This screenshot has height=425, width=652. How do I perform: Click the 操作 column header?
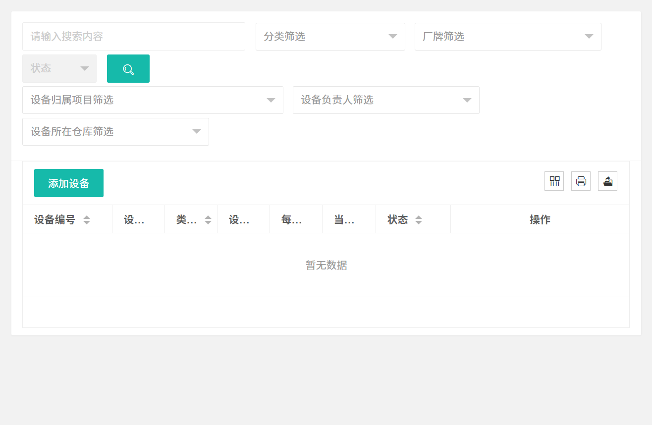[x=540, y=219]
